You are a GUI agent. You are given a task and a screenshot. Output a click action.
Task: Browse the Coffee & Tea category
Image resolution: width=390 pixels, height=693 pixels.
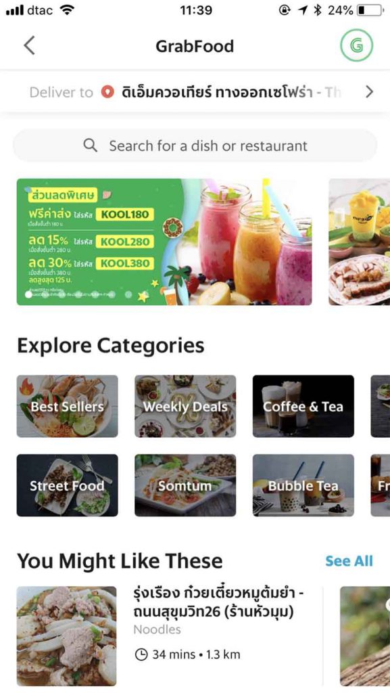tap(303, 406)
